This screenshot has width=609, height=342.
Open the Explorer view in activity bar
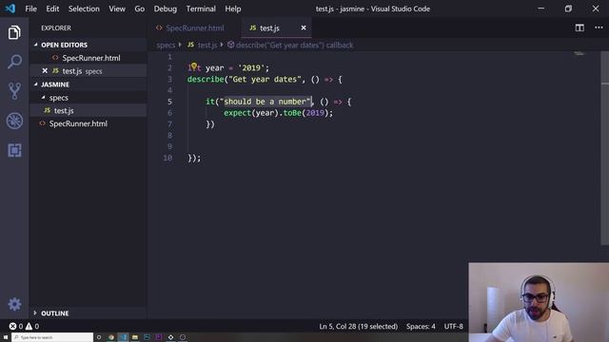pos(14,32)
